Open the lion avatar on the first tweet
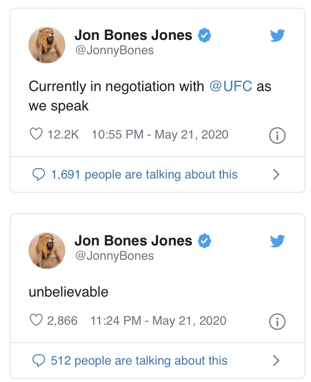Image resolution: width=311 pixels, height=382 pixels. [47, 45]
